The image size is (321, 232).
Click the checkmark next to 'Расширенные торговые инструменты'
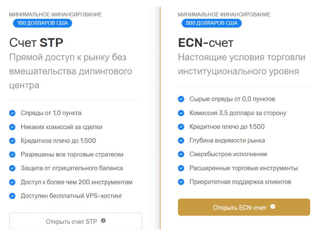pyautogui.click(x=181, y=168)
